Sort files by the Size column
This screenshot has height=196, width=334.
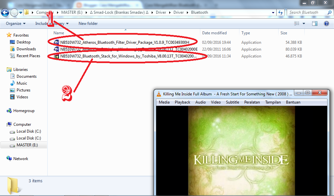(284, 33)
